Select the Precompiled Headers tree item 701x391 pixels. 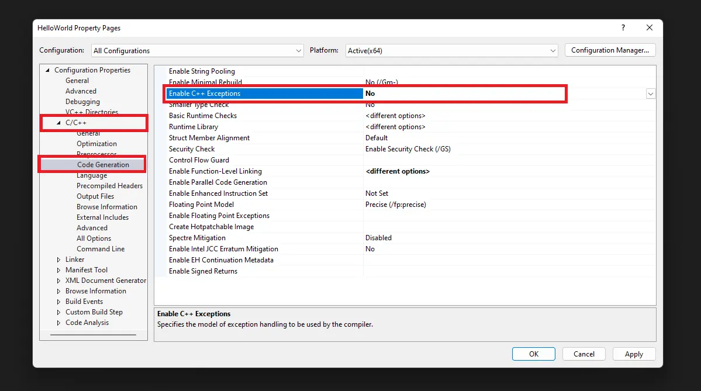(109, 186)
